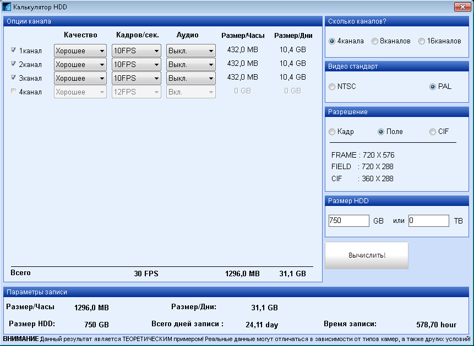Click the 10,4 GB value for 3канал
Screen dimensions: 474x346
pos(293,77)
